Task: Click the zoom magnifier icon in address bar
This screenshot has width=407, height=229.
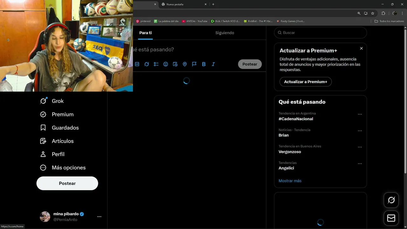Action: (359, 13)
